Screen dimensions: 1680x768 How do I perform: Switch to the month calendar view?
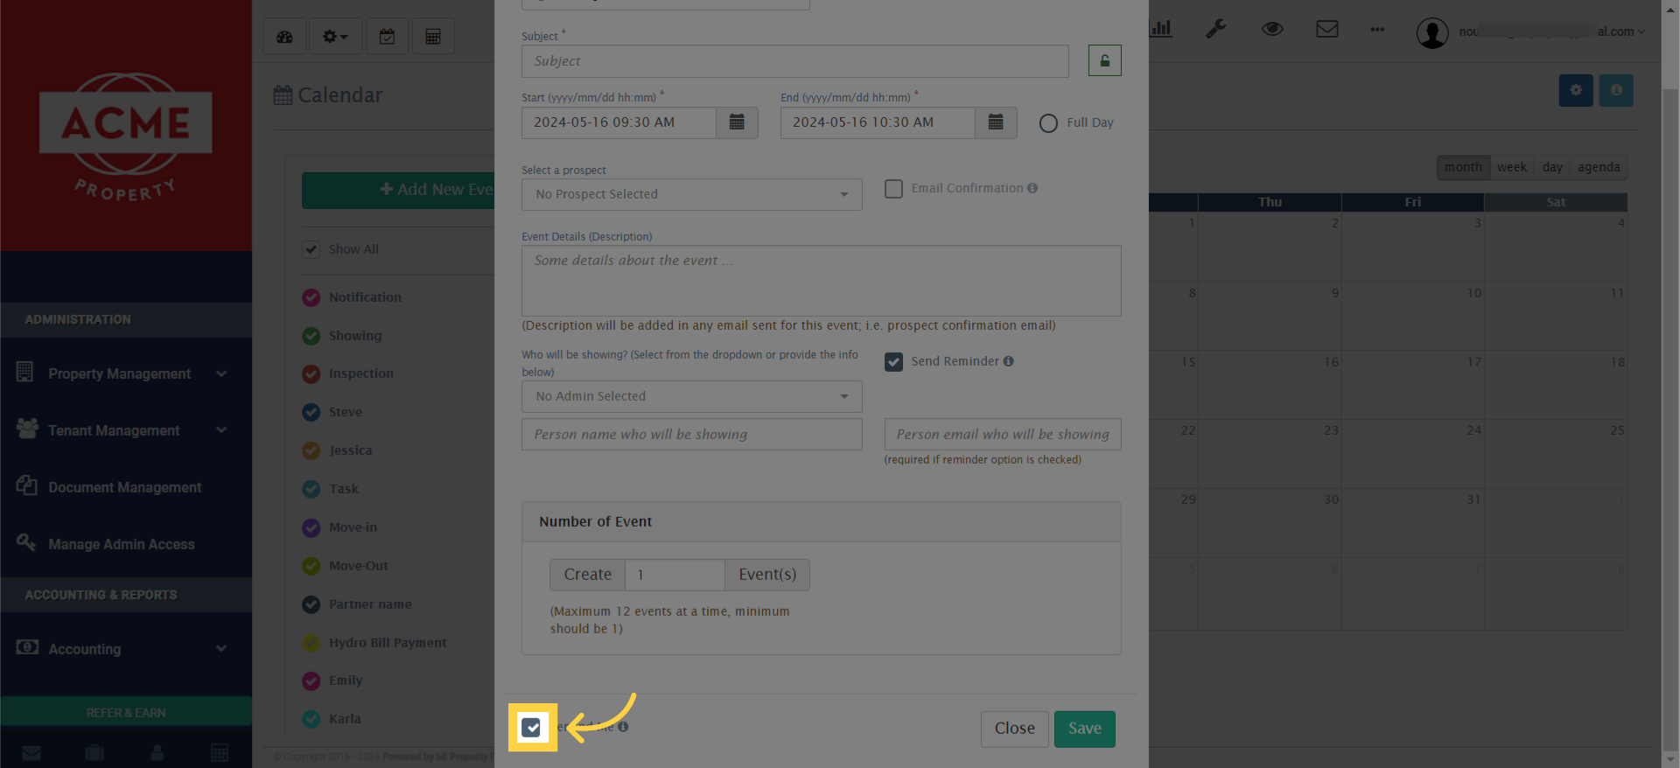pyautogui.click(x=1463, y=167)
